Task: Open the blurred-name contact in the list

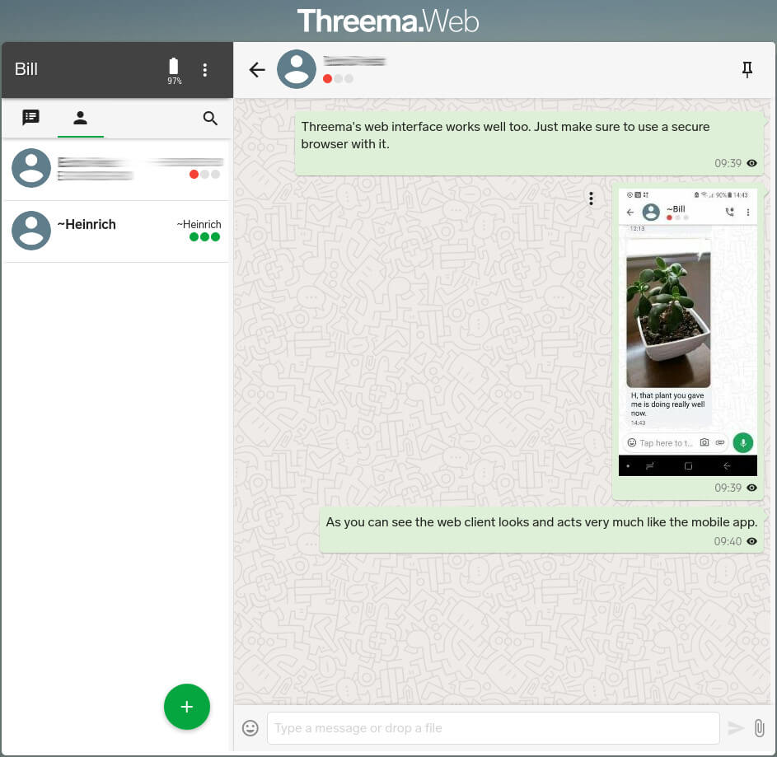Action: click(116, 169)
